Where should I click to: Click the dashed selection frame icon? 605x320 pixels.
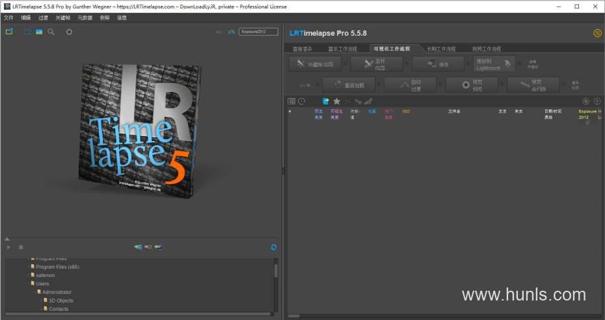pyautogui.click(x=27, y=32)
